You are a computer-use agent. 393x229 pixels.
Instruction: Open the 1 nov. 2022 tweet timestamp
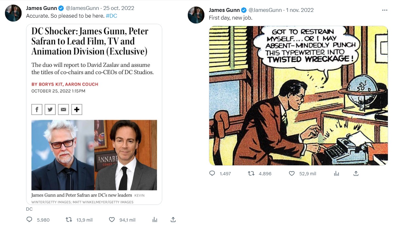pos(300,10)
